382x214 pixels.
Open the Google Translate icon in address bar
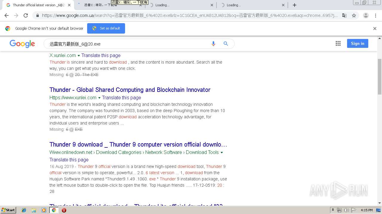344,15
